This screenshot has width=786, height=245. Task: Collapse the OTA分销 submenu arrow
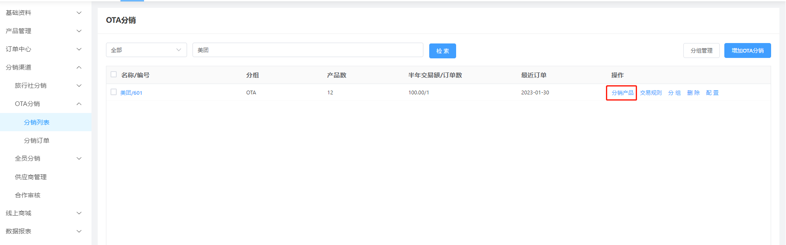point(79,104)
